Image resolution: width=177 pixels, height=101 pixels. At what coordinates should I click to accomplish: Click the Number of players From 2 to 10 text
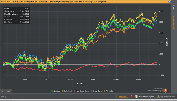pyautogui.click(x=72, y=2)
